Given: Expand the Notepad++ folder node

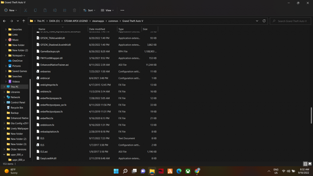Looking at the screenshot, I should point(6,55).
